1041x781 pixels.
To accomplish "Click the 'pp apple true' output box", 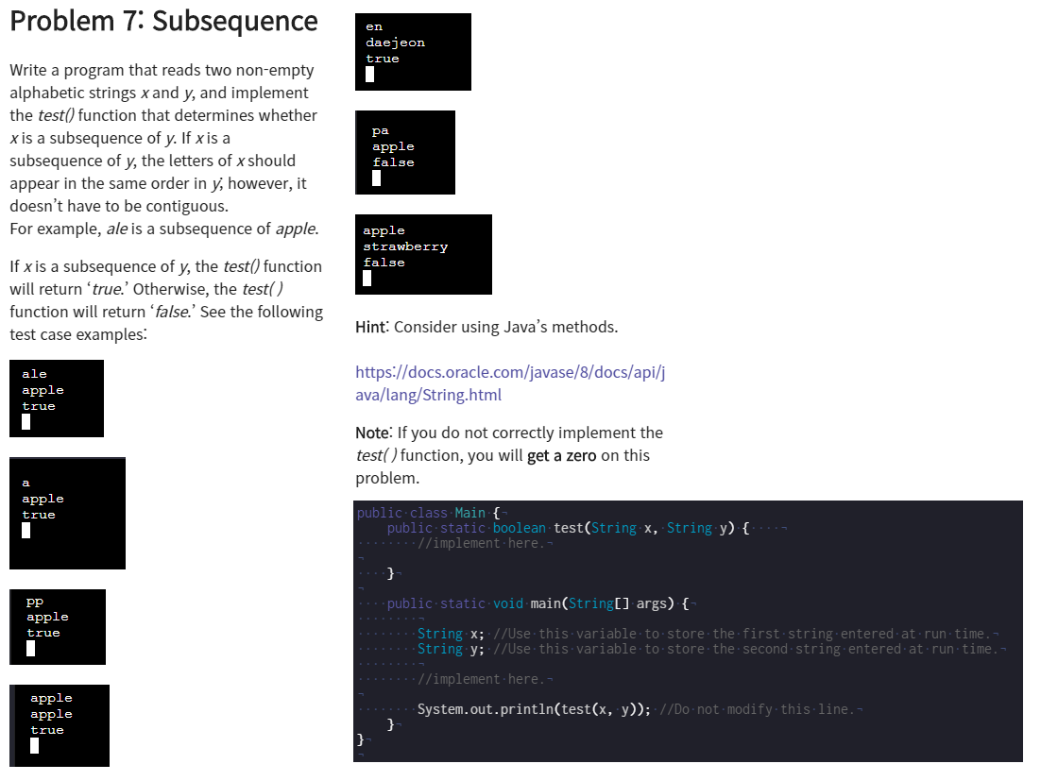I will point(57,625).
